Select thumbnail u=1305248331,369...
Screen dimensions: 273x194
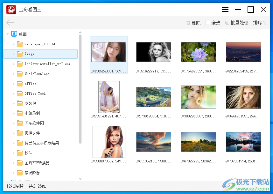pyautogui.click(x=109, y=52)
